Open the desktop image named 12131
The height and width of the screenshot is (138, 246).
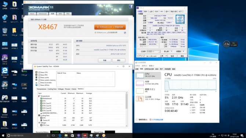point(14,99)
